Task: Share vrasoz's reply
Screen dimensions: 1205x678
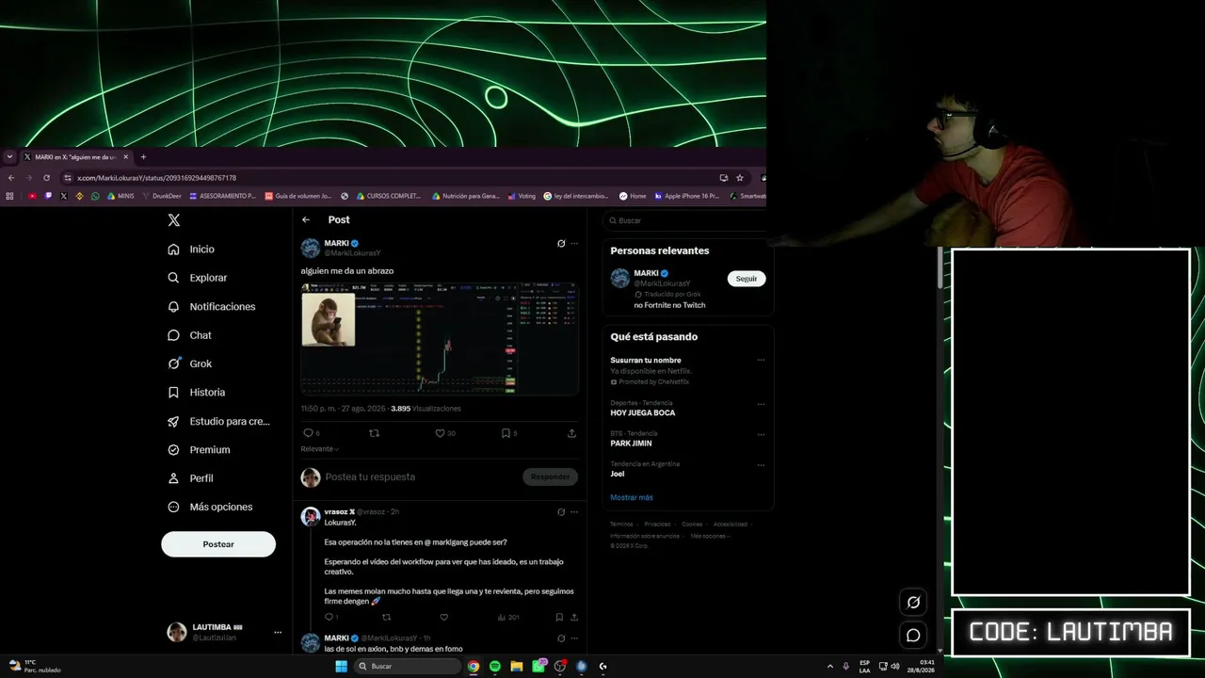Action: pyautogui.click(x=574, y=618)
